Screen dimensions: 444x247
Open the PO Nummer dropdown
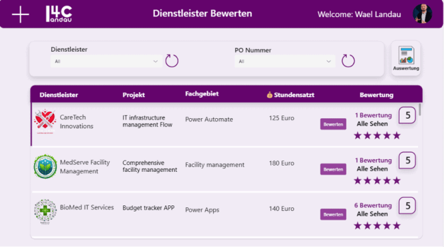285,61
